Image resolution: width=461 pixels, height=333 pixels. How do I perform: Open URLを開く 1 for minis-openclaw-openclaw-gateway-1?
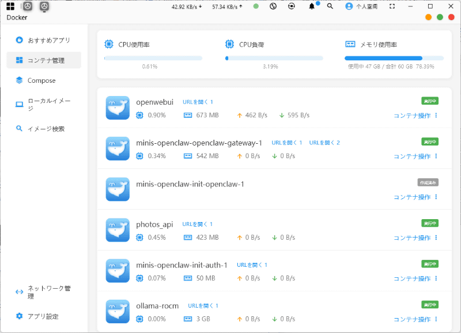click(x=286, y=143)
